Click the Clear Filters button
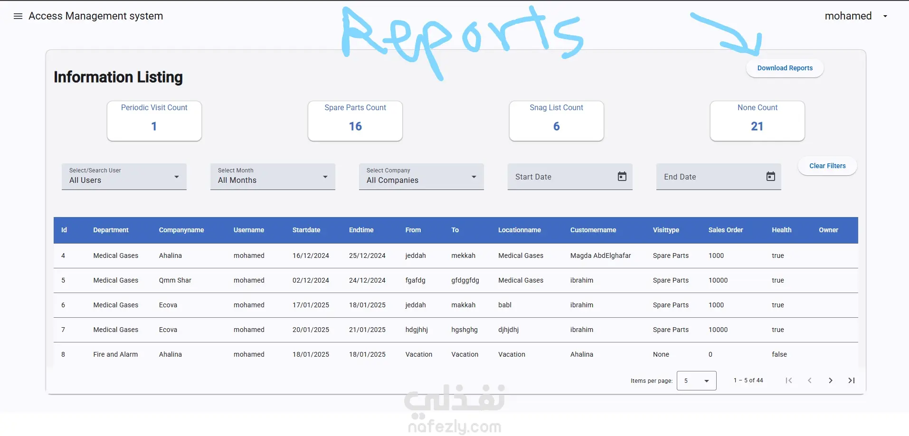The image size is (909, 436). pos(827,166)
